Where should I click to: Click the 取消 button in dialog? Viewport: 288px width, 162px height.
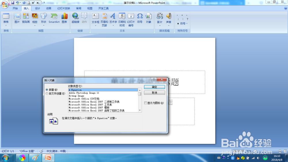[x=154, y=93]
